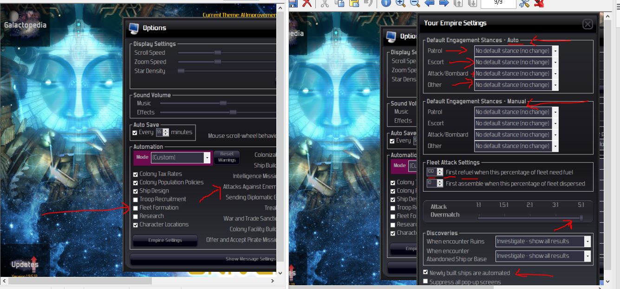Expand the When encounter Ruins dropdown
The image size is (620, 289).
pyautogui.click(x=543, y=241)
